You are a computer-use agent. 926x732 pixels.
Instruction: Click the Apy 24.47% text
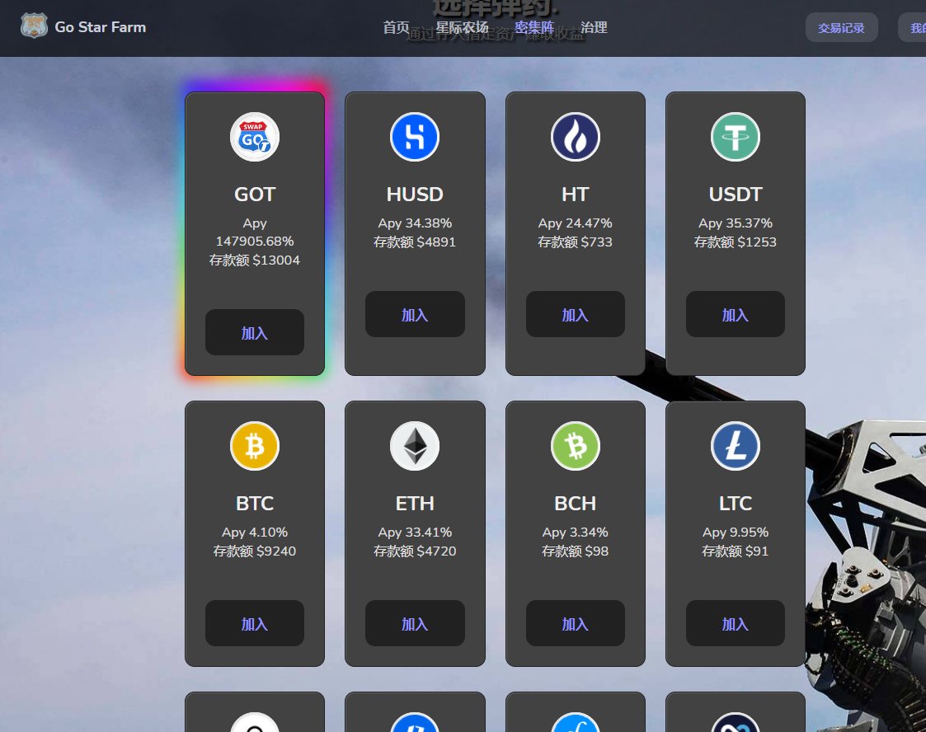click(576, 223)
